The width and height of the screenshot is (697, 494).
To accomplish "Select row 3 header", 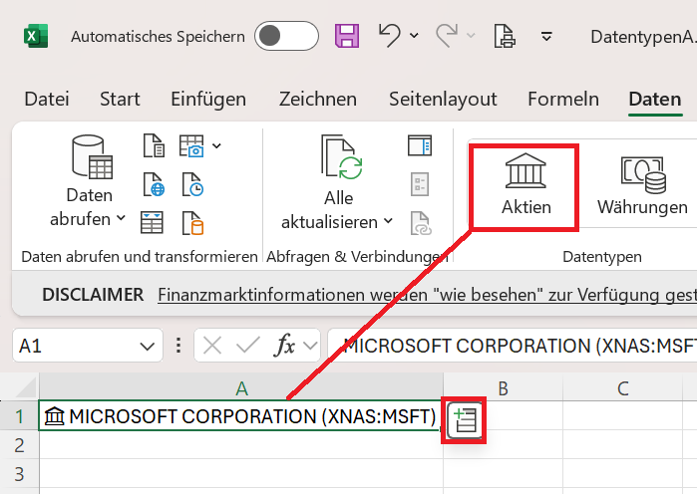I will point(19,474).
